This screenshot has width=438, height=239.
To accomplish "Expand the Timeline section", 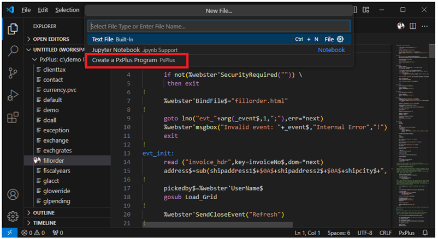I will pos(45,223).
